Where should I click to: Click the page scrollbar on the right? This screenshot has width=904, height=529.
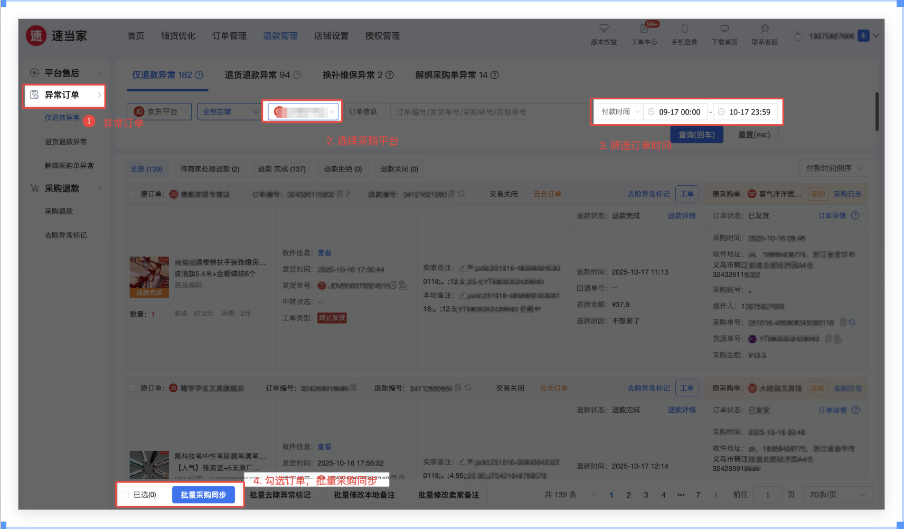click(877, 111)
